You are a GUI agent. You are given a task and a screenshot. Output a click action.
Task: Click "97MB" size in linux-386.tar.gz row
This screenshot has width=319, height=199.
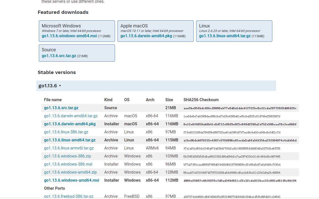tap(171, 132)
